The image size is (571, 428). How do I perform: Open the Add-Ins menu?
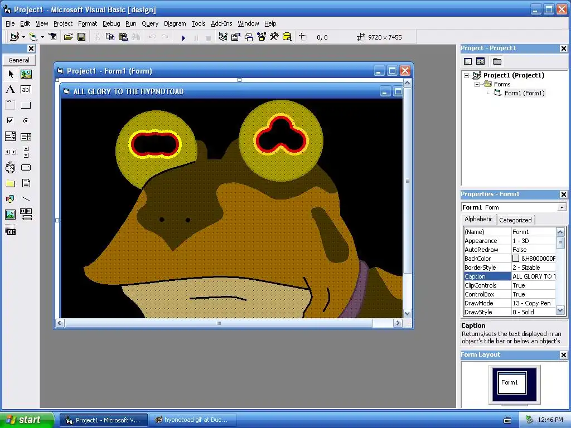coord(221,23)
